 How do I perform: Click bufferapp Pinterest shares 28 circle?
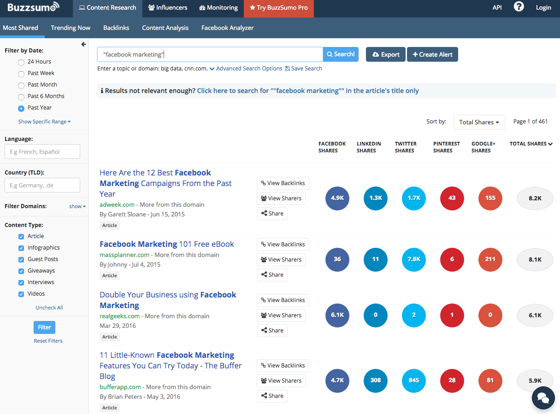pyautogui.click(x=452, y=380)
